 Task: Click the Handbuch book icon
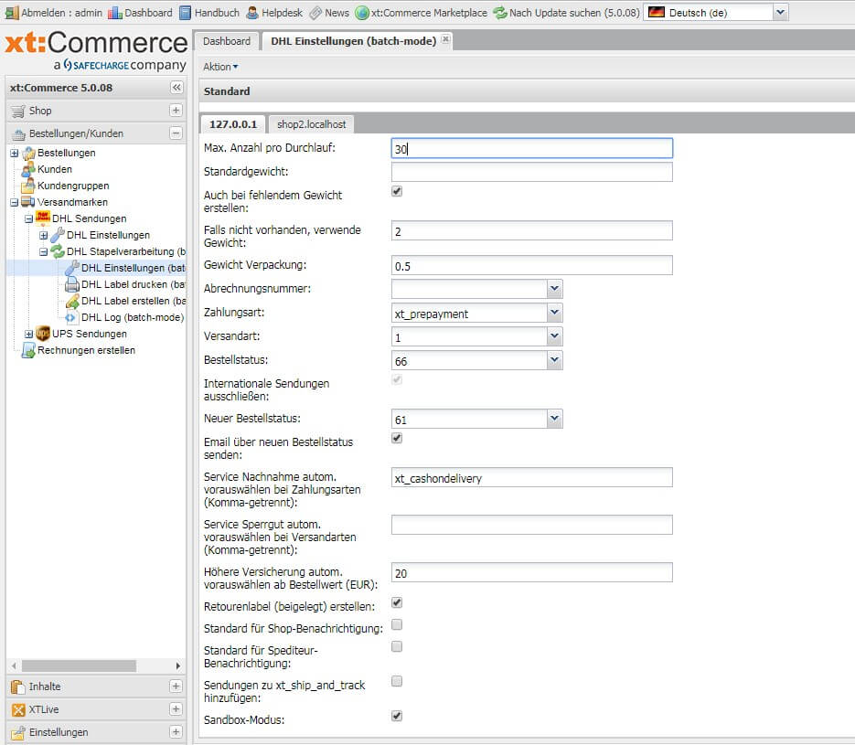[186, 13]
